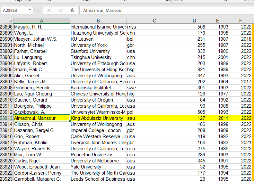
Task: Select column F header
Action: (241, 21)
